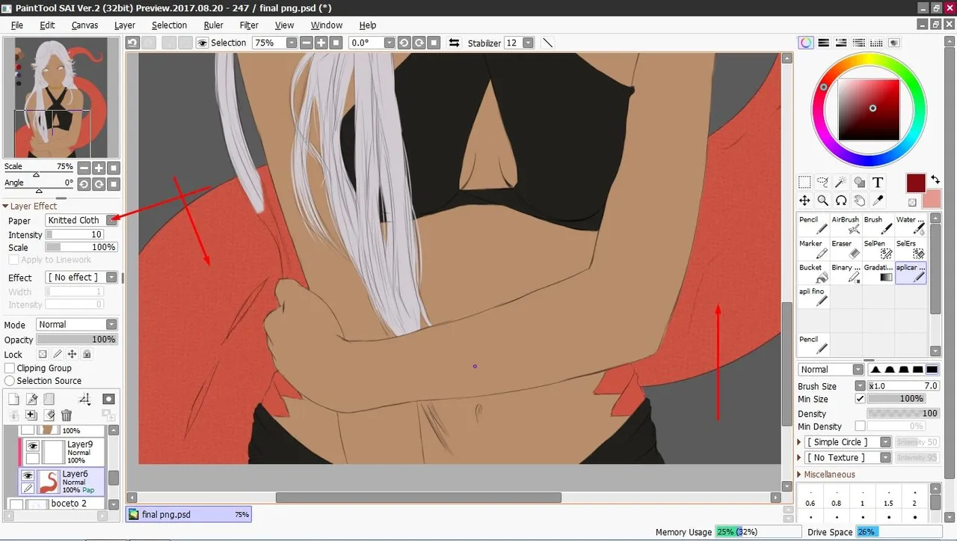Show the boceto 2 layer

click(x=16, y=504)
